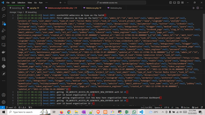Open the Selection menu
This screenshot has height=115, width=205.
(x=21, y=3)
